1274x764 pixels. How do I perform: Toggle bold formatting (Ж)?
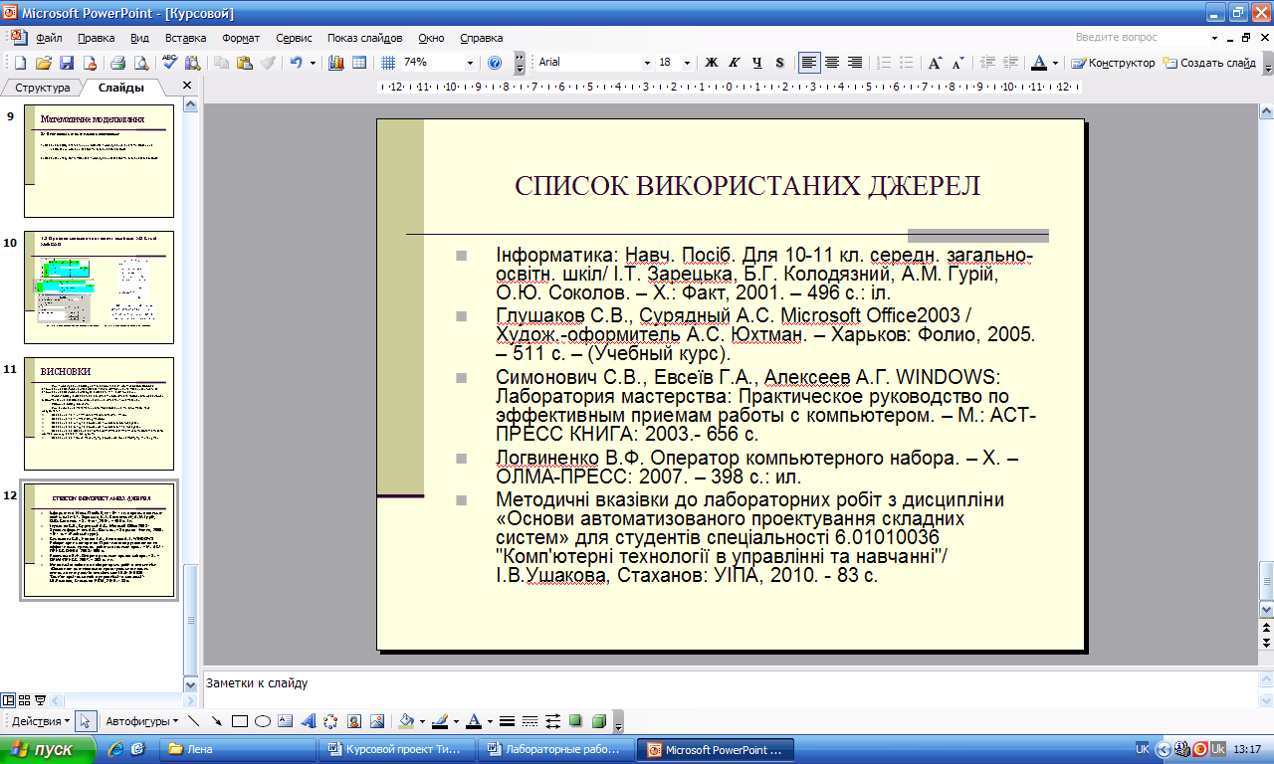[x=712, y=63]
